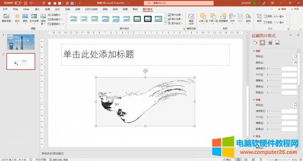
Task: Click the shadow Transparency (透明度) slider
Action: coord(274,68)
